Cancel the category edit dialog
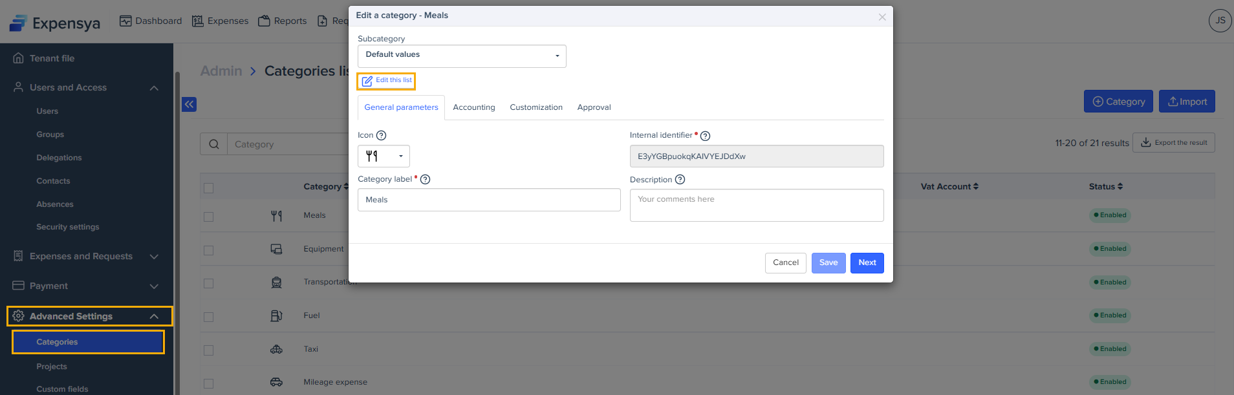The image size is (1234, 395). click(x=785, y=262)
